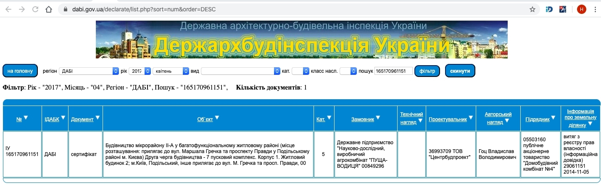
Task: Apply the search with фільтр button
Action: pos(427,71)
